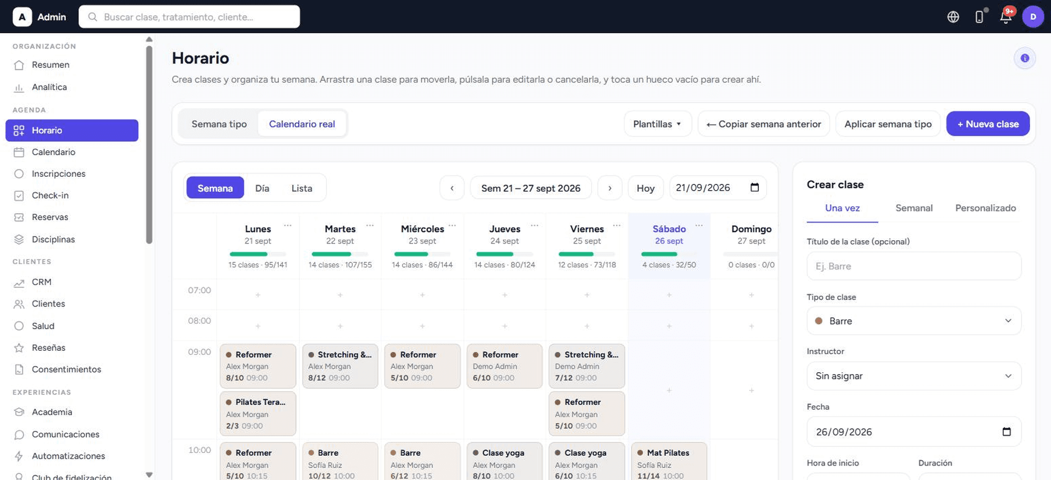Click Sábado occupancy progress bar
The image size is (1051, 480).
669,254
